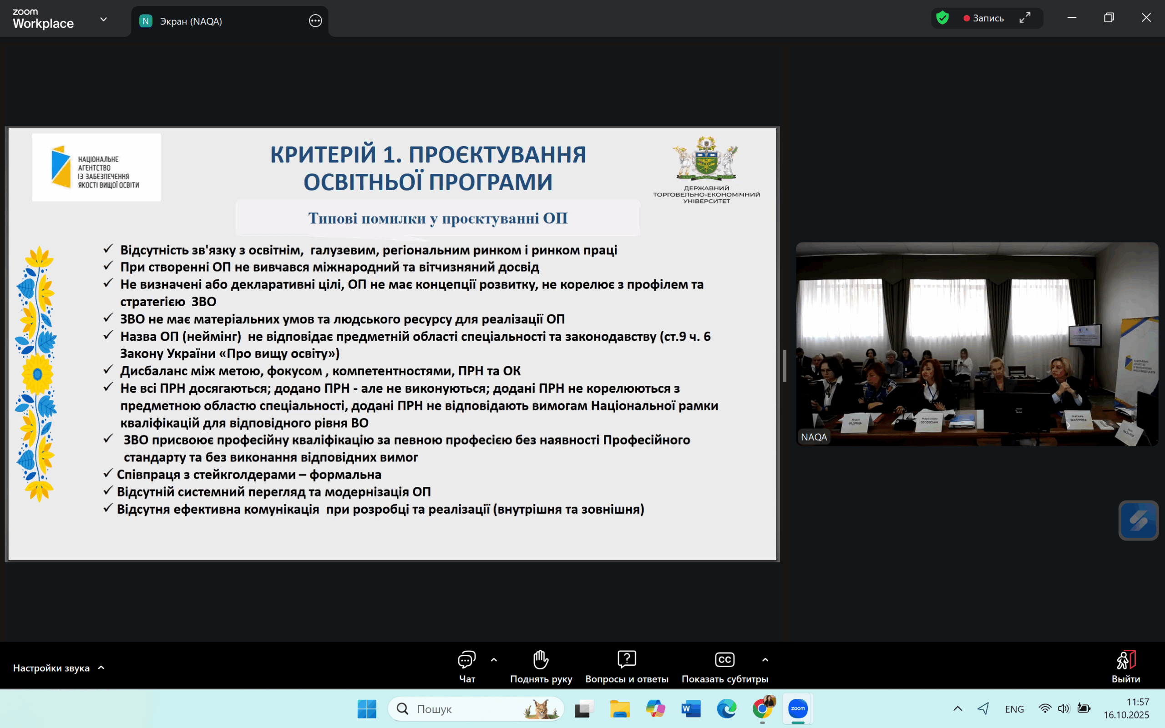The width and height of the screenshot is (1165, 728).
Task: Click the NAQA video thumbnail
Action: [x=976, y=344]
